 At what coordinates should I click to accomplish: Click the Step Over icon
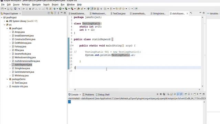[40, 9]
